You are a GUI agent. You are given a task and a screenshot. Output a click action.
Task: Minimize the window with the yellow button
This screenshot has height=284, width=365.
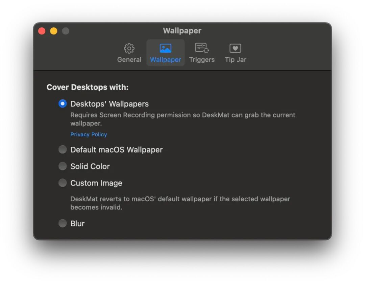54,31
